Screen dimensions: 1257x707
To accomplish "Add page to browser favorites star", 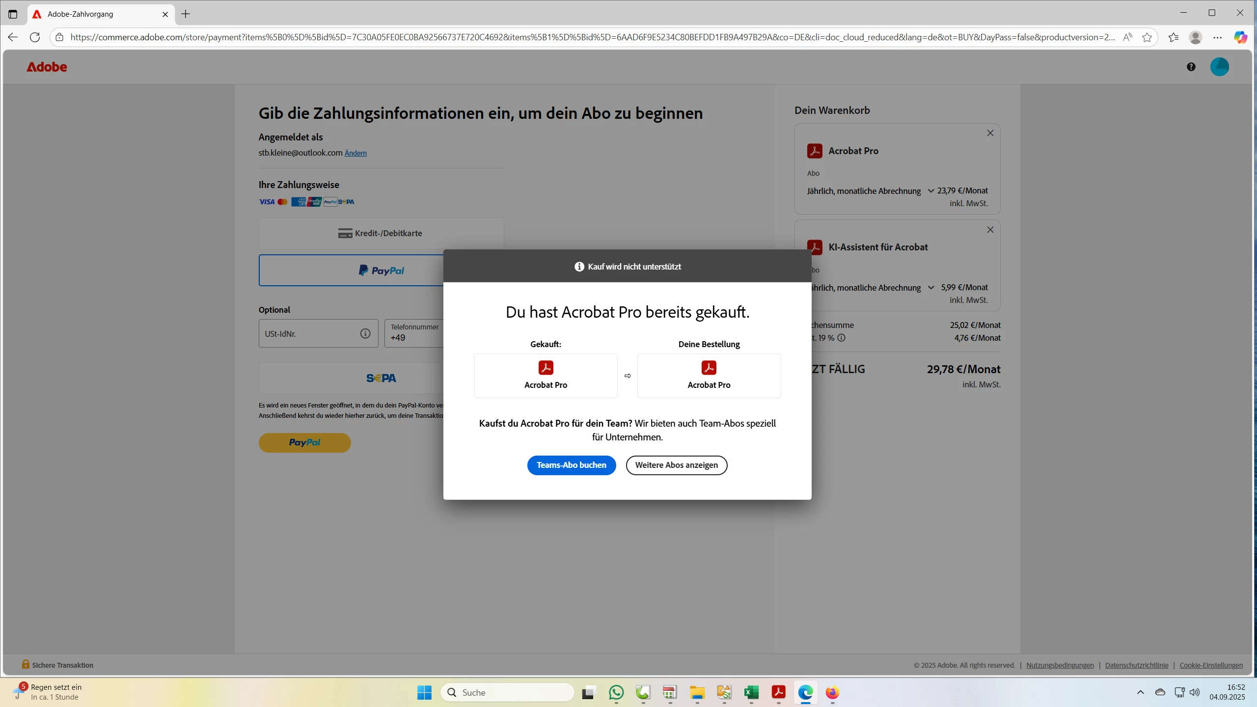I will 1147,37.
